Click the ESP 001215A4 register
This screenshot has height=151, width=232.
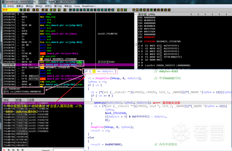147,29
